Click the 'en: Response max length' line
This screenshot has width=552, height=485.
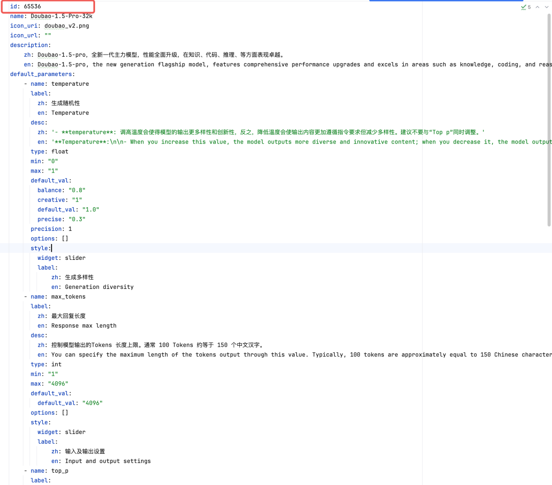point(77,326)
